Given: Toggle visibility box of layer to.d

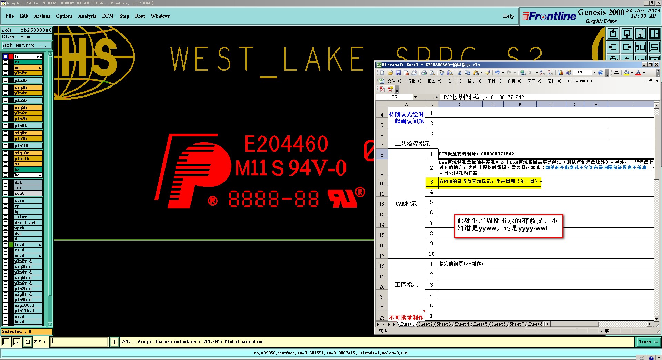Looking at the screenshot, I should click(x=6, y=245).
